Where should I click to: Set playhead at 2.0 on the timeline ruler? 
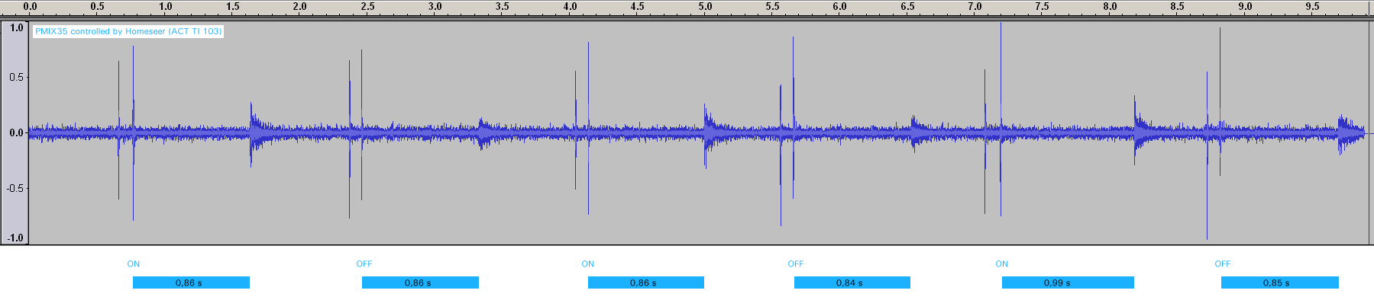pos(300,6)
